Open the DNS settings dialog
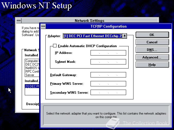Screen dimensions: 174x130 point(152,50)
